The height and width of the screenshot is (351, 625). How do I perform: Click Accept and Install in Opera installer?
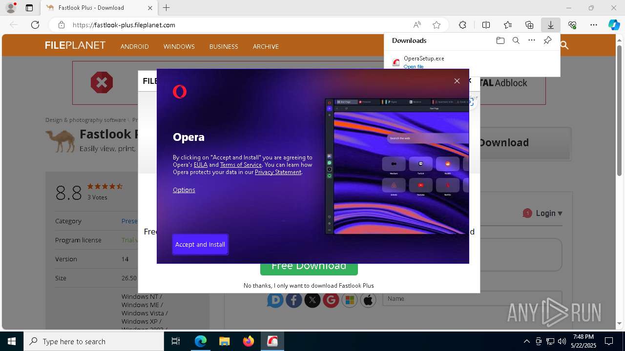point(200,244)
